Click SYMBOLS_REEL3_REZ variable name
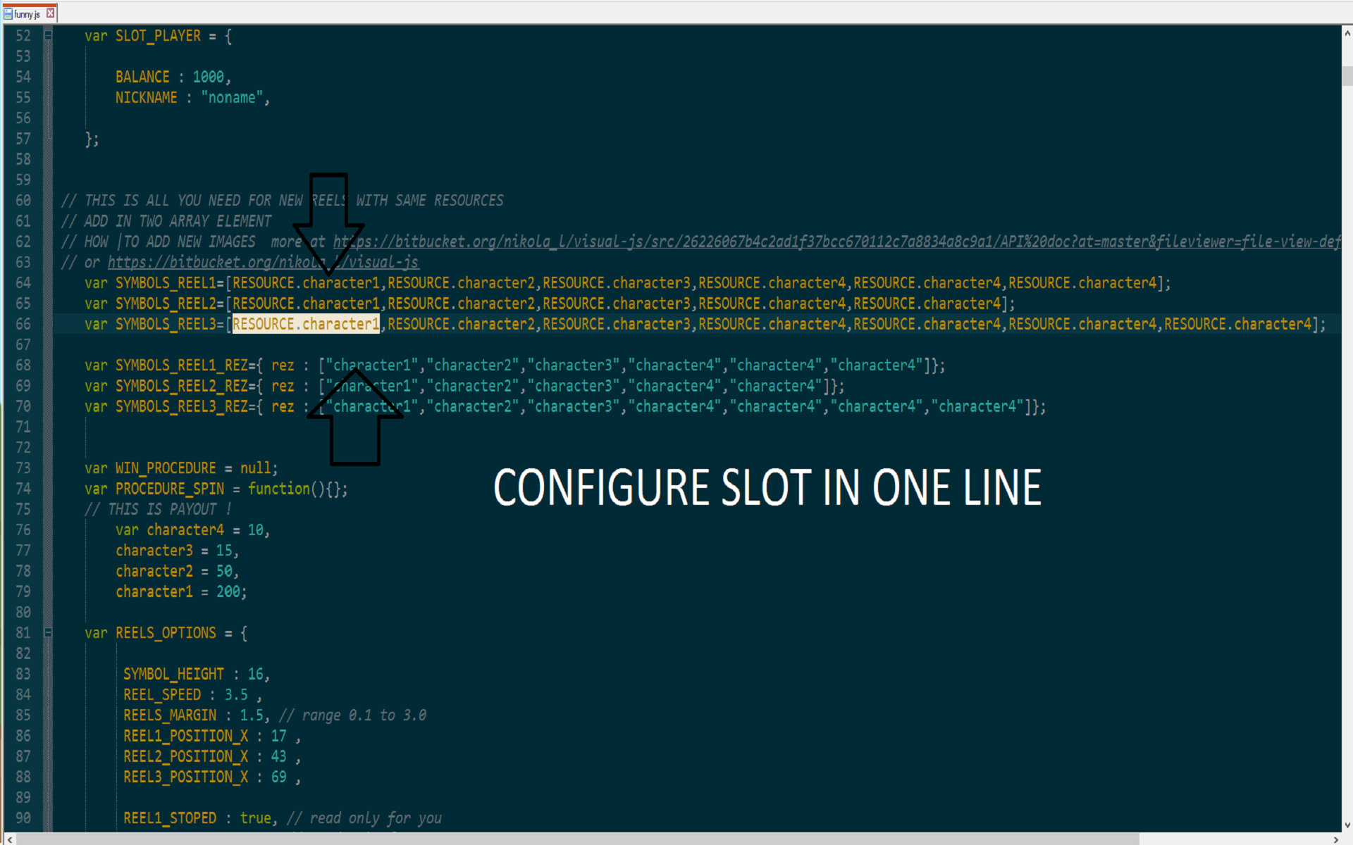Viewport: 1353px width, 845px height. [x=181, y=406]
